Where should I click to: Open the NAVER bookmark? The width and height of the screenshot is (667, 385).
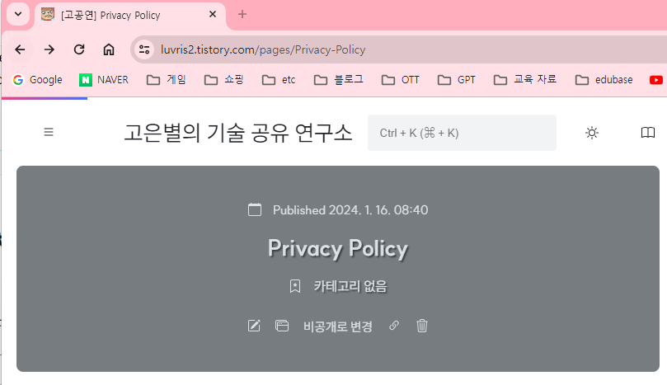point(104,80)
